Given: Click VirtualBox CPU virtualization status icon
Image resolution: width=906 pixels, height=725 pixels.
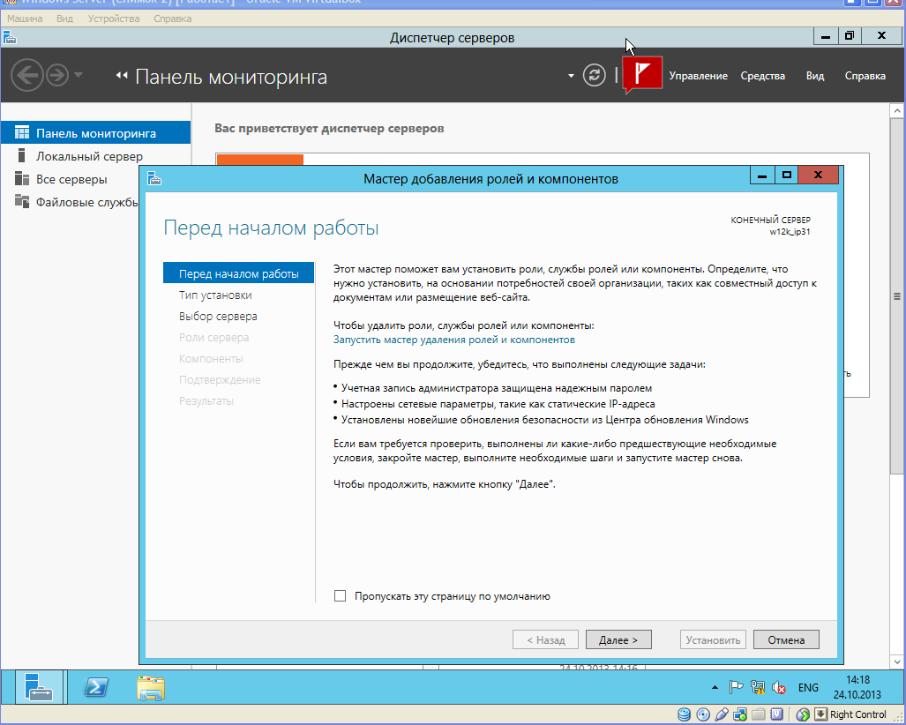Looking at the screenshot, I should pos(777,714).
